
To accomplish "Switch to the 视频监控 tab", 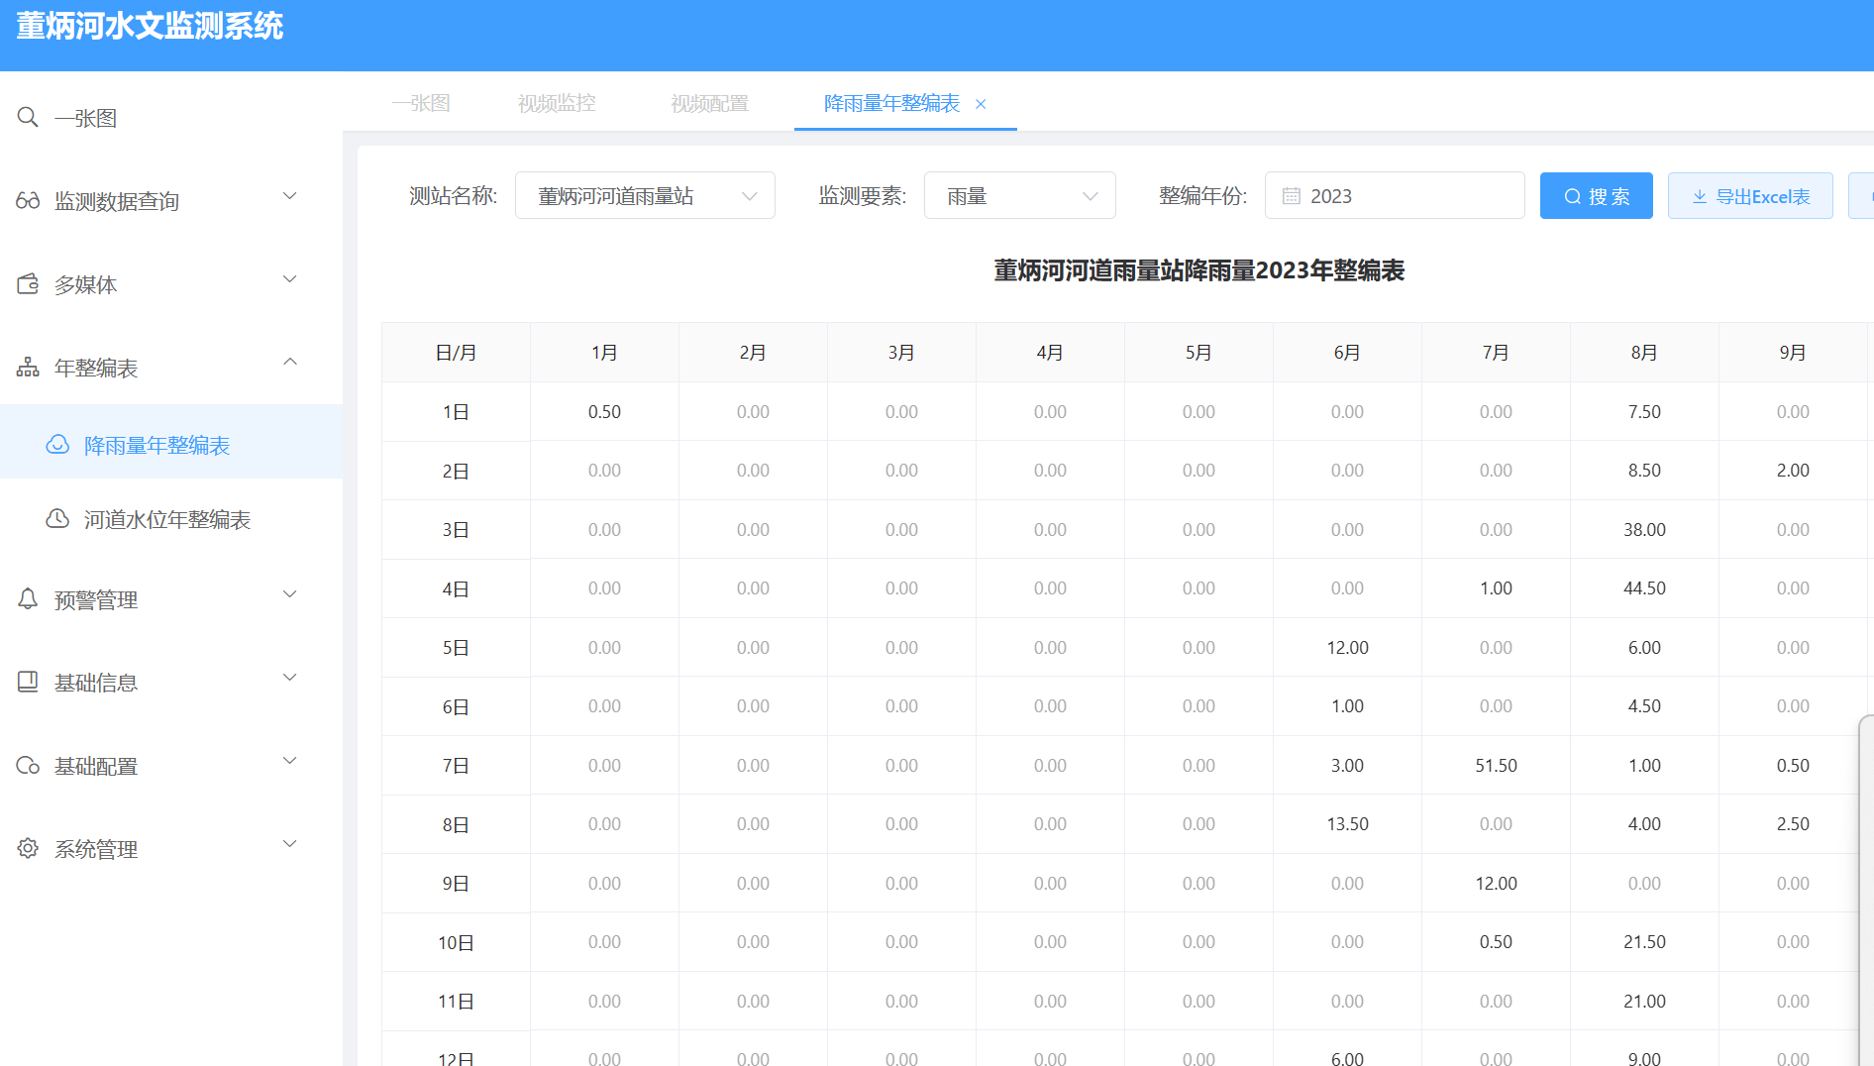I will click(x=557, y=103).
